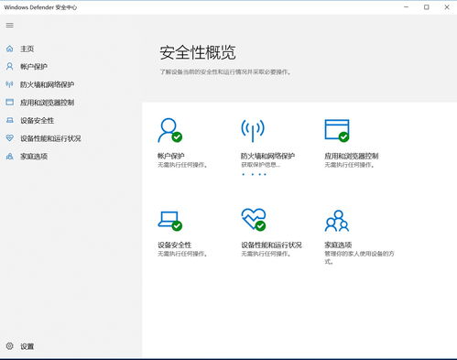
Task: Open 设置 at the sidebar bottom
Action: tap(27, 346)
